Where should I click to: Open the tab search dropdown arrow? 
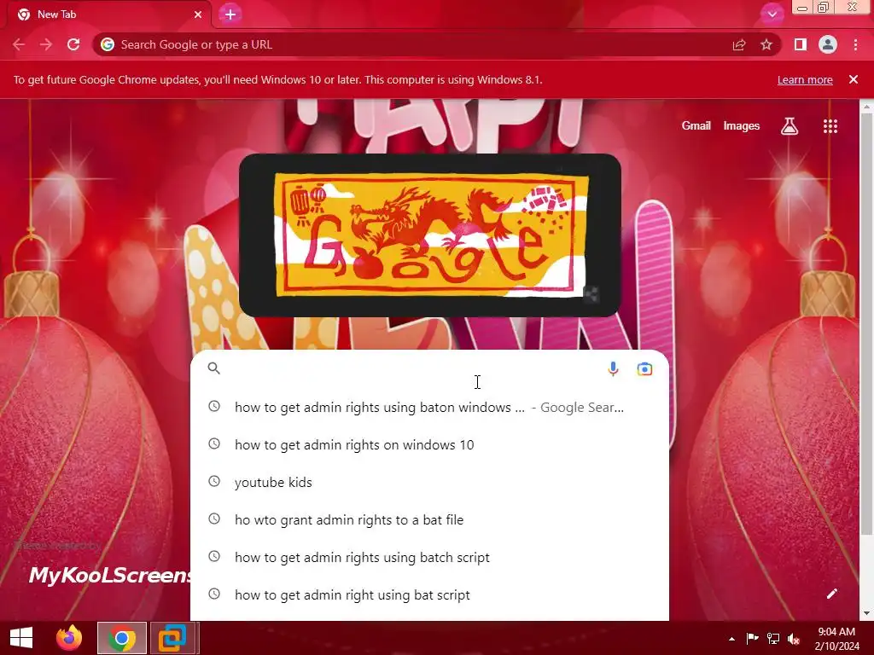(772, 14)
